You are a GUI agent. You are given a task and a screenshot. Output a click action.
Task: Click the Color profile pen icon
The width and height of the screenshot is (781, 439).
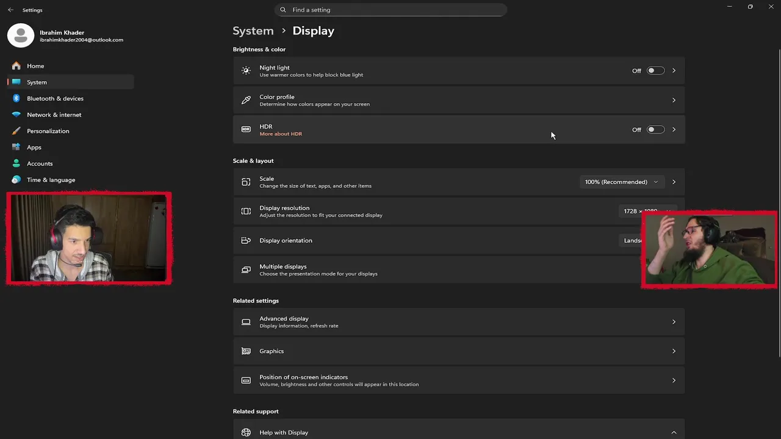click(246, 100)
